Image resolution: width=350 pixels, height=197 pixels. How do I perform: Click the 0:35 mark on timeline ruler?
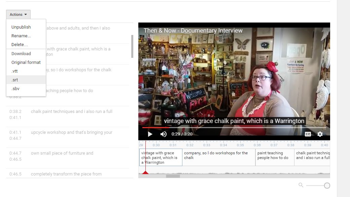pos(240,145)
